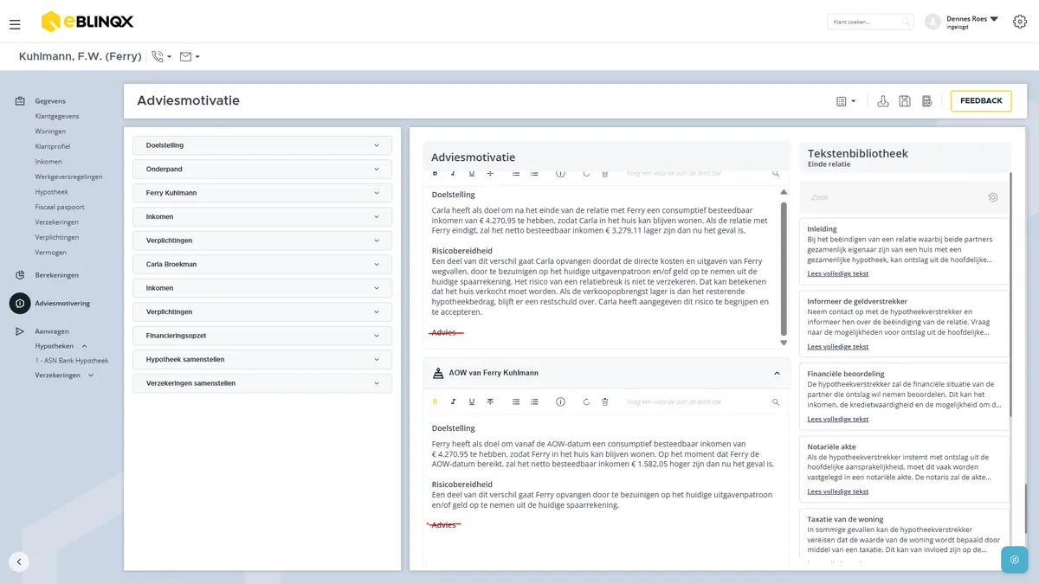Screen dimensions: 1039x584
Task: Click the list template icon in Adviesmotivatie header
Action: 842,101
